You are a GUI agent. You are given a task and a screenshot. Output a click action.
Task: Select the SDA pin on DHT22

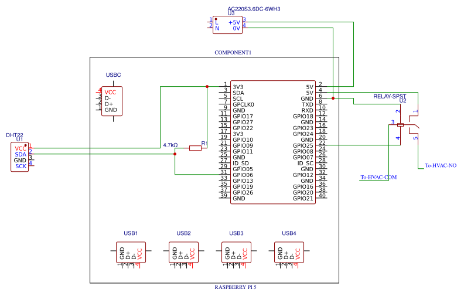click(21, 155)
